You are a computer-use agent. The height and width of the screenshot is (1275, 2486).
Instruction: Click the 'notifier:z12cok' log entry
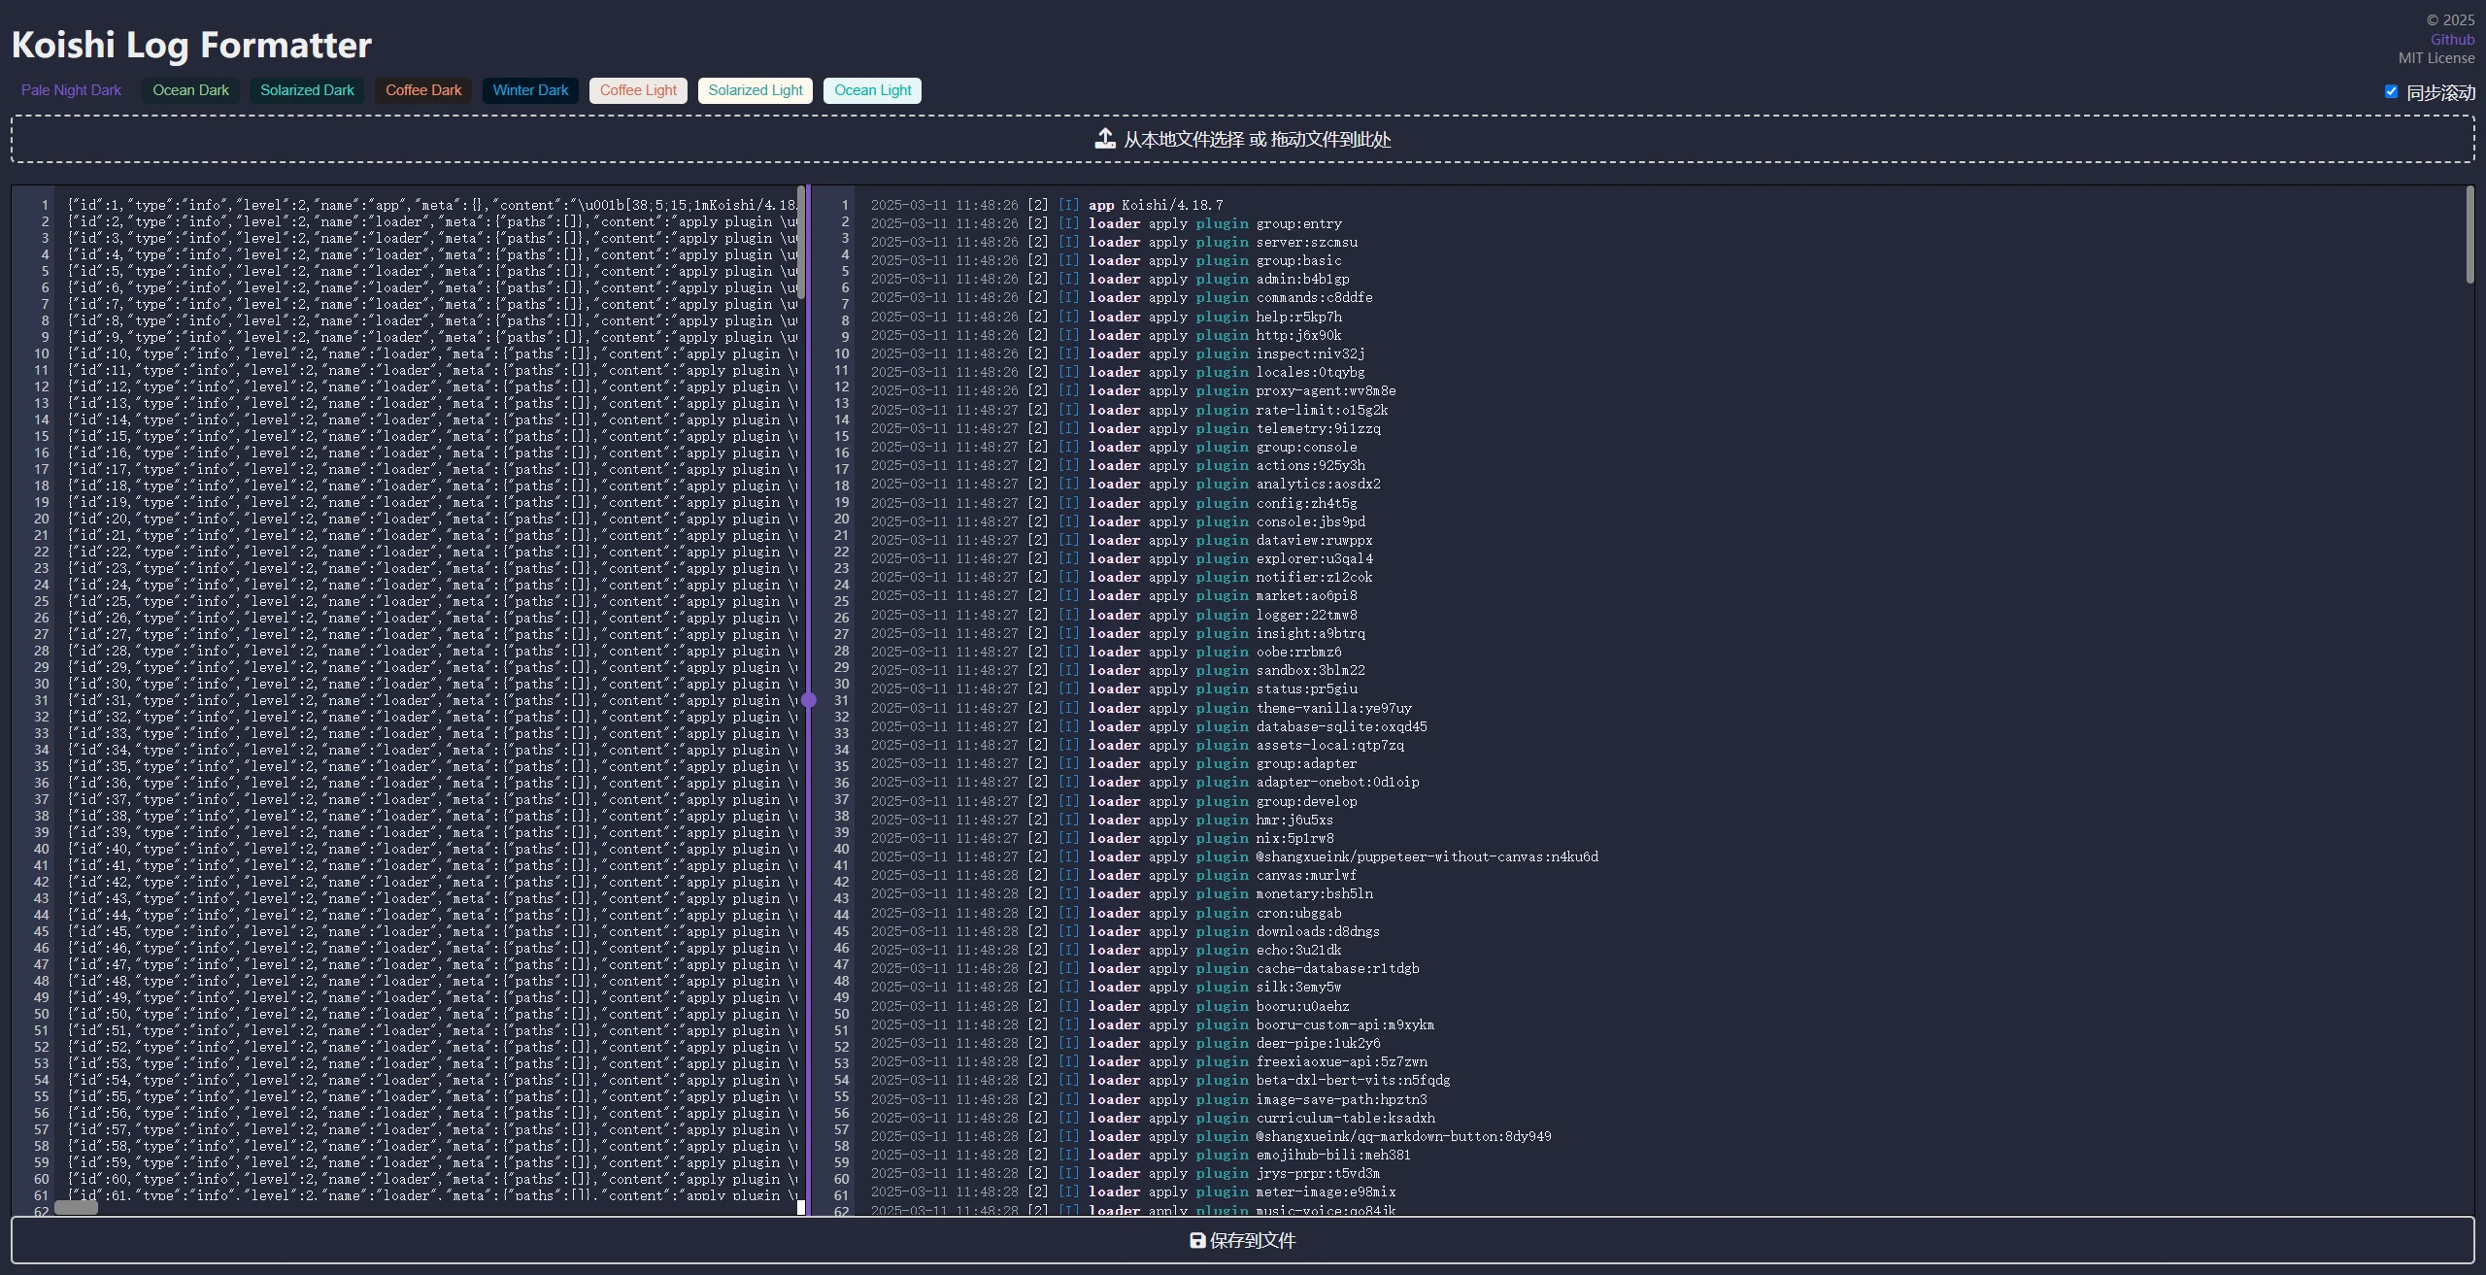click(x=1122, y=577)
